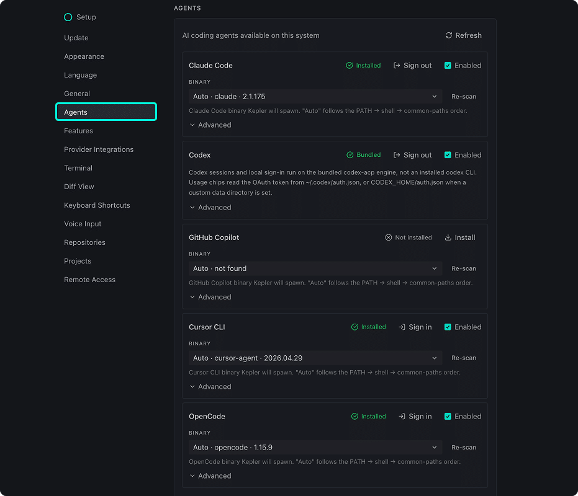Viewport: 578px width, 496px height.
Task: Click the Cursor CLI Installed check icon
Action: [354, 327]
